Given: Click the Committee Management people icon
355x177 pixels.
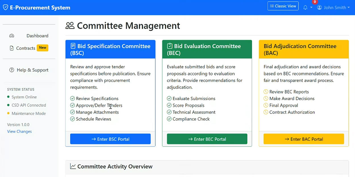Looking at the screenshot, I should [x=70, y=26].
